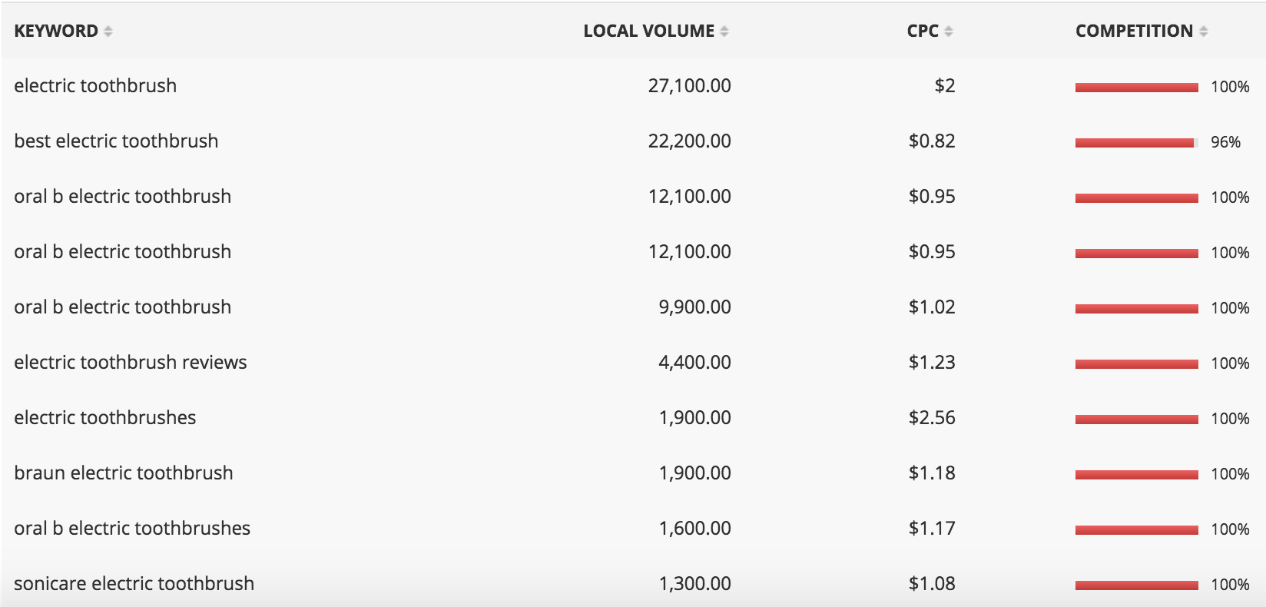Click the 9,900.00 local volume cell
The width and height of the screenshot is (1266, 607).
pyautogui.click(x=694, y=307)
